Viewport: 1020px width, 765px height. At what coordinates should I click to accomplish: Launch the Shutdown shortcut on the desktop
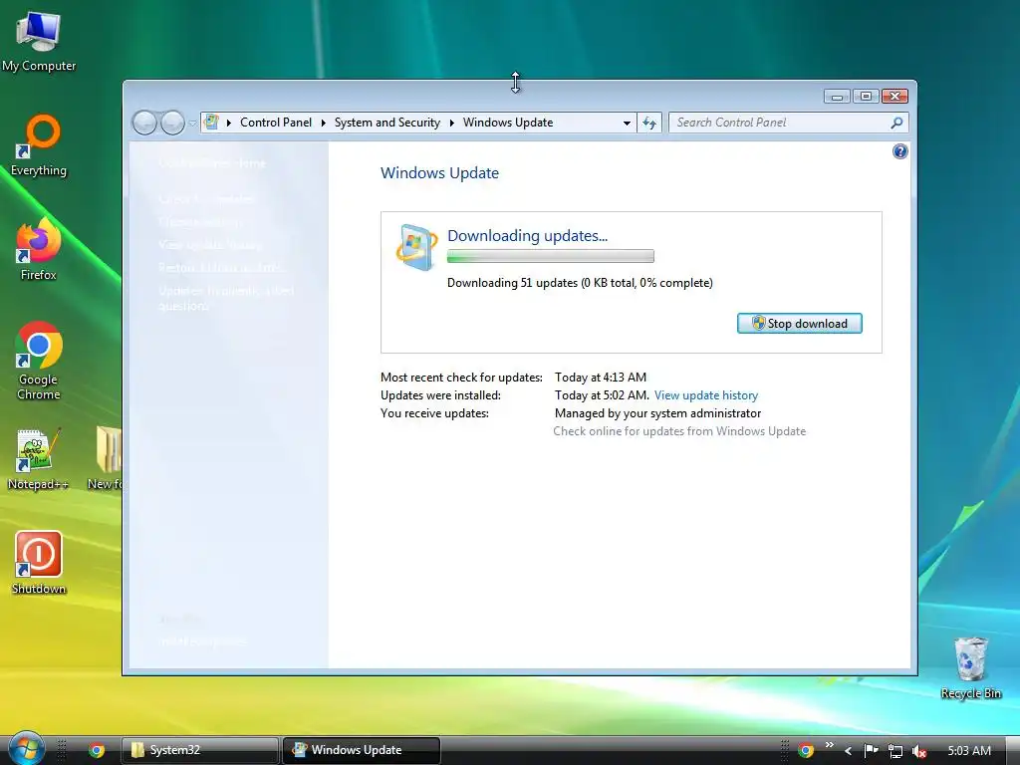coord(39,564)
